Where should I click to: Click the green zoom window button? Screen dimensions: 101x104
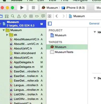tap(12, 8)
